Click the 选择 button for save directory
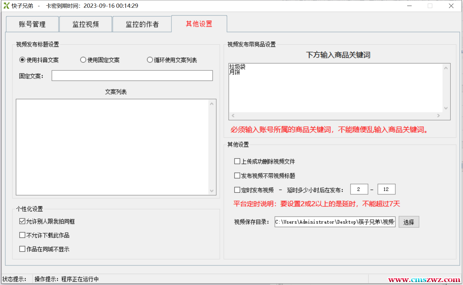The height and width of the screenshot is (285, 463). click(409, 222)
